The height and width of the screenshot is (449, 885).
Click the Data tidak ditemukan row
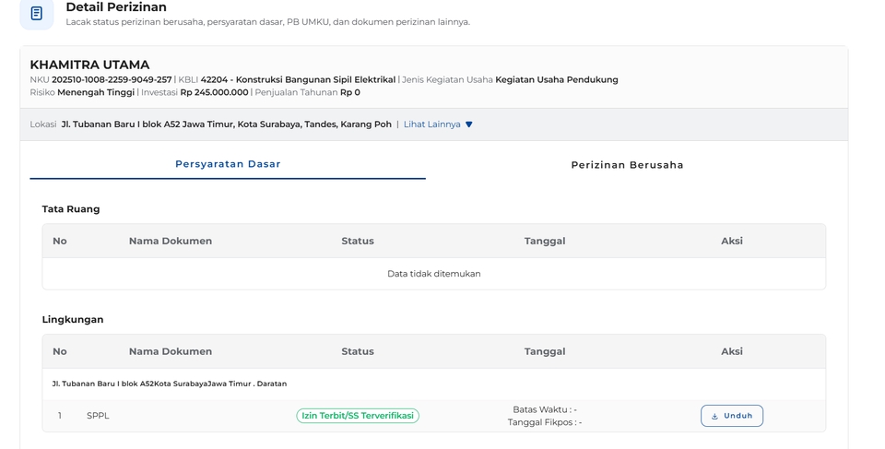[433, 274]
